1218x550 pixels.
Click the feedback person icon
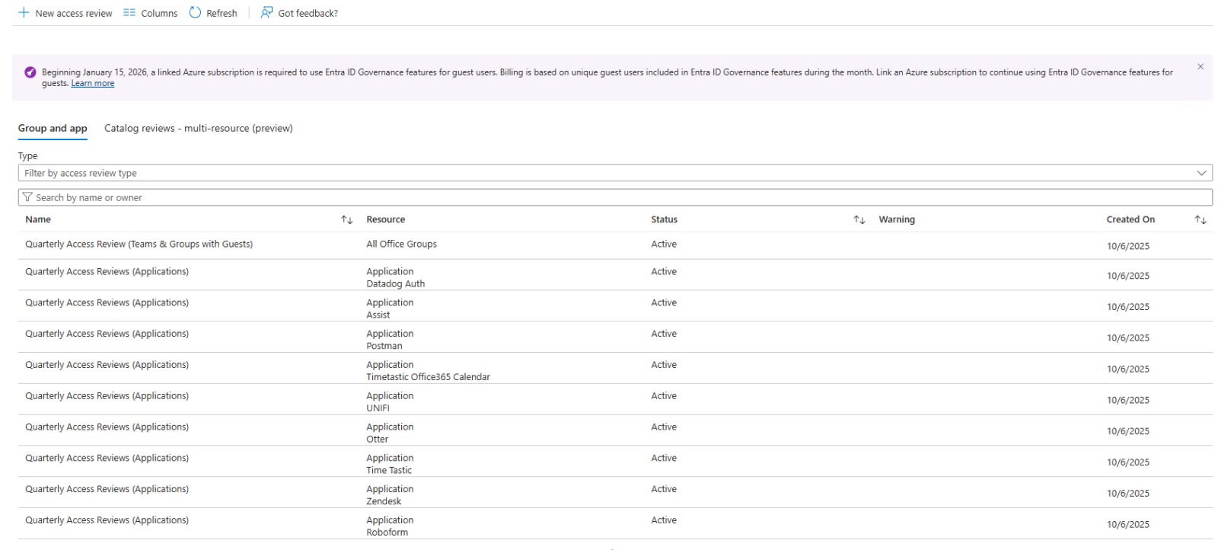click(x=266, y=12)
